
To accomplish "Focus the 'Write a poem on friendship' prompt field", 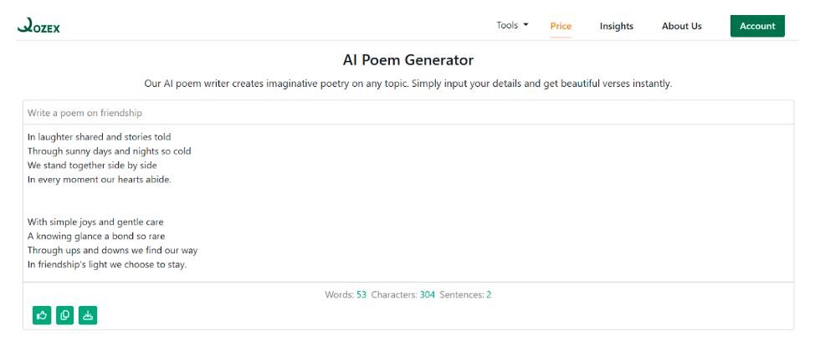I will [x=408, y=113].
